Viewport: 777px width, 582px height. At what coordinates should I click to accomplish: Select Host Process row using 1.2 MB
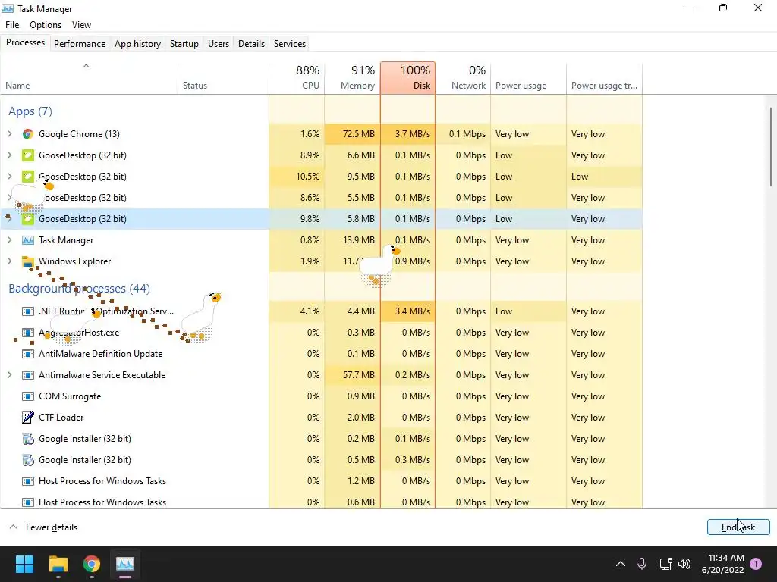tap(321, 481)
